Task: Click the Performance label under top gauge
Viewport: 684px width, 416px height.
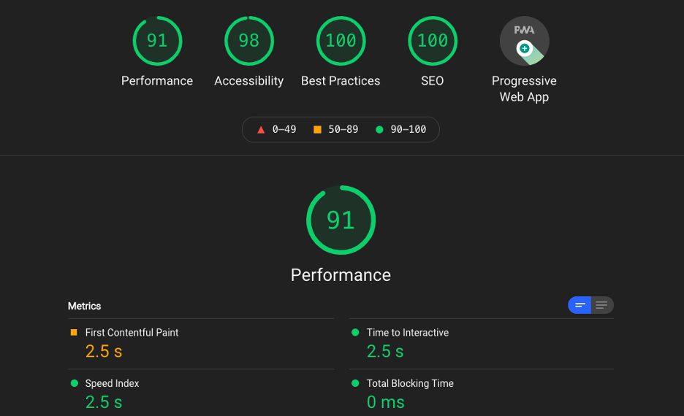Action: pyautogui.click(x=157, y=81)
